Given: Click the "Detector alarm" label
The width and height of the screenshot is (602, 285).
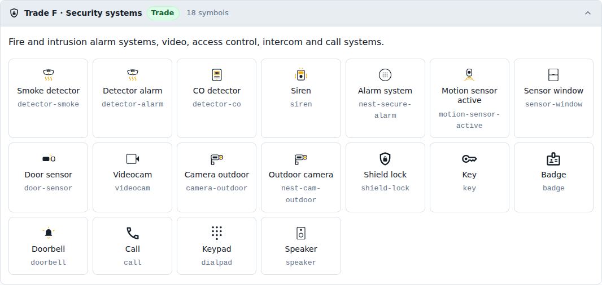Looking at the screenshot, I should pyautogui.click(x=133, y=91).
